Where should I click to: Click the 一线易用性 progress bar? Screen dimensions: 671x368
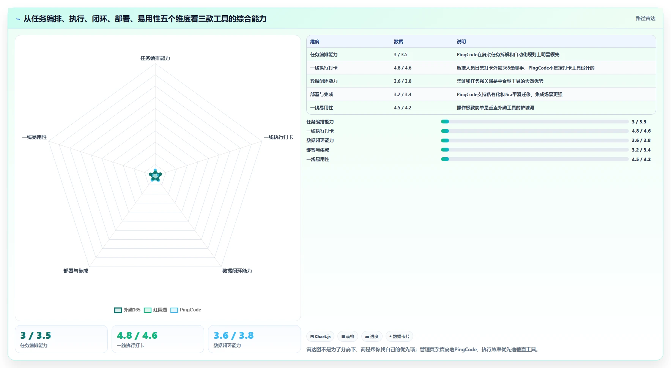point(535,159)
